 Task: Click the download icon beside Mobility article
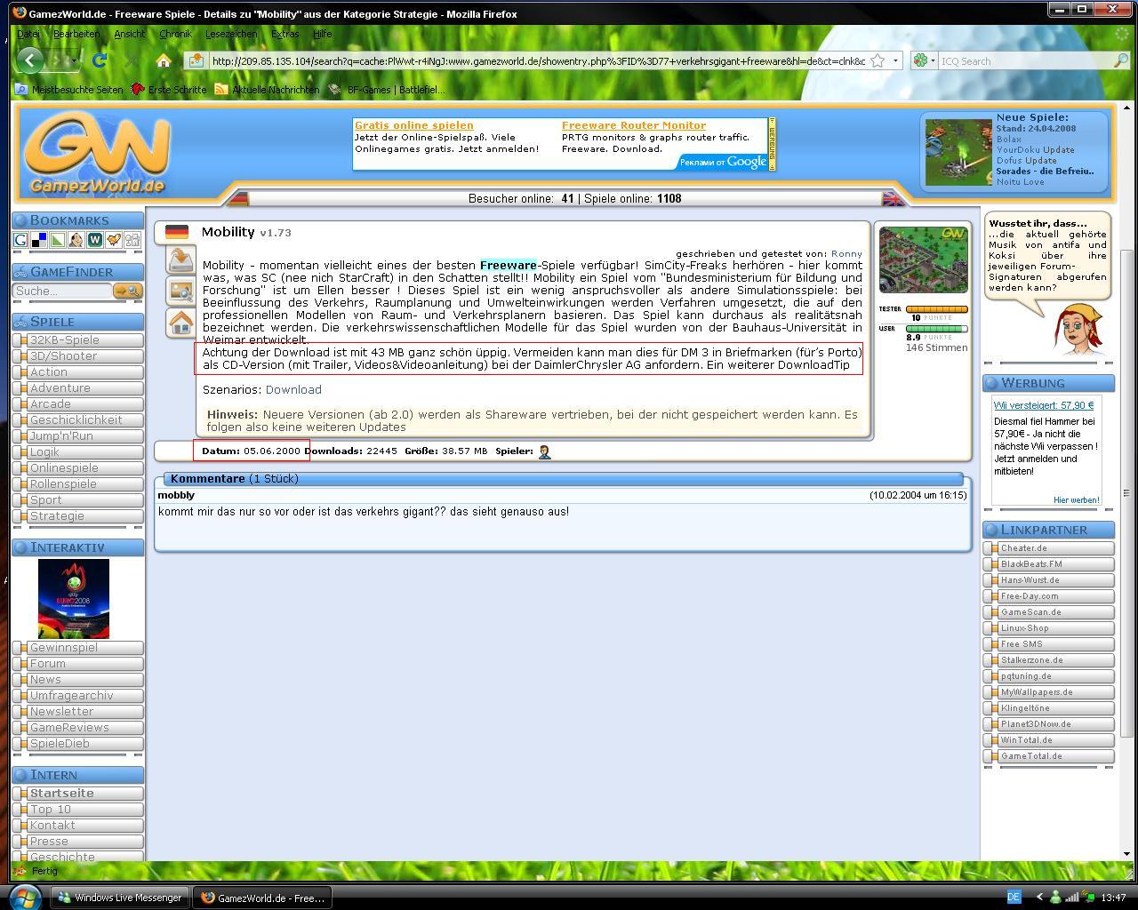point(180,259)
